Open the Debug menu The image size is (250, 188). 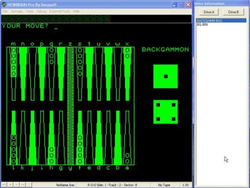(x=41, y=11)
